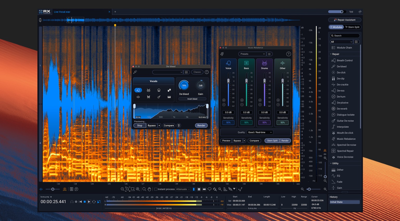This screenshot has height=221, width=400.
Task: Select the guitar source icon in De-bleed
Action: coord(159,97)
